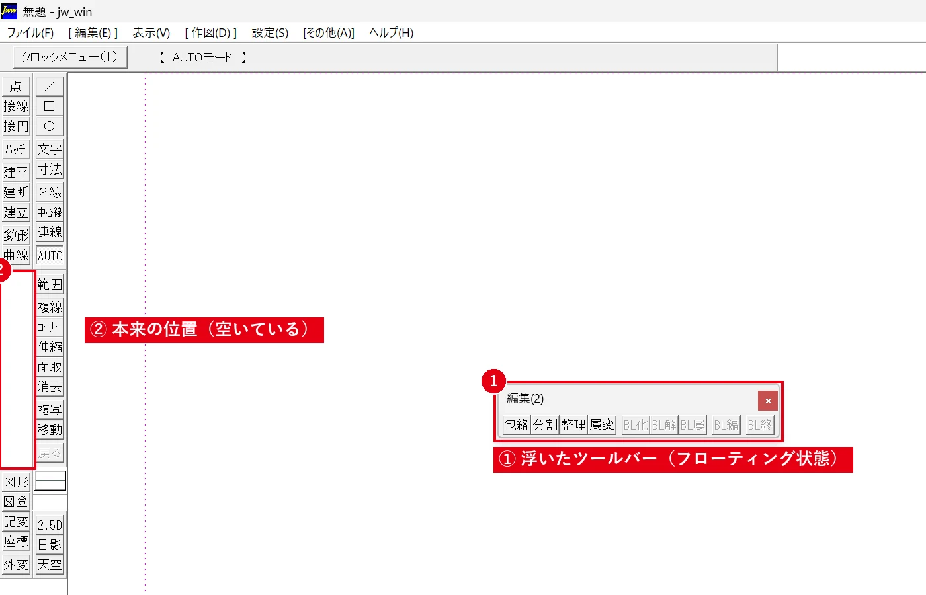The width and height of the screenshot is (926, 595).
Task: Choose the 接線 tangent line tool
Action: pos(17,106)
